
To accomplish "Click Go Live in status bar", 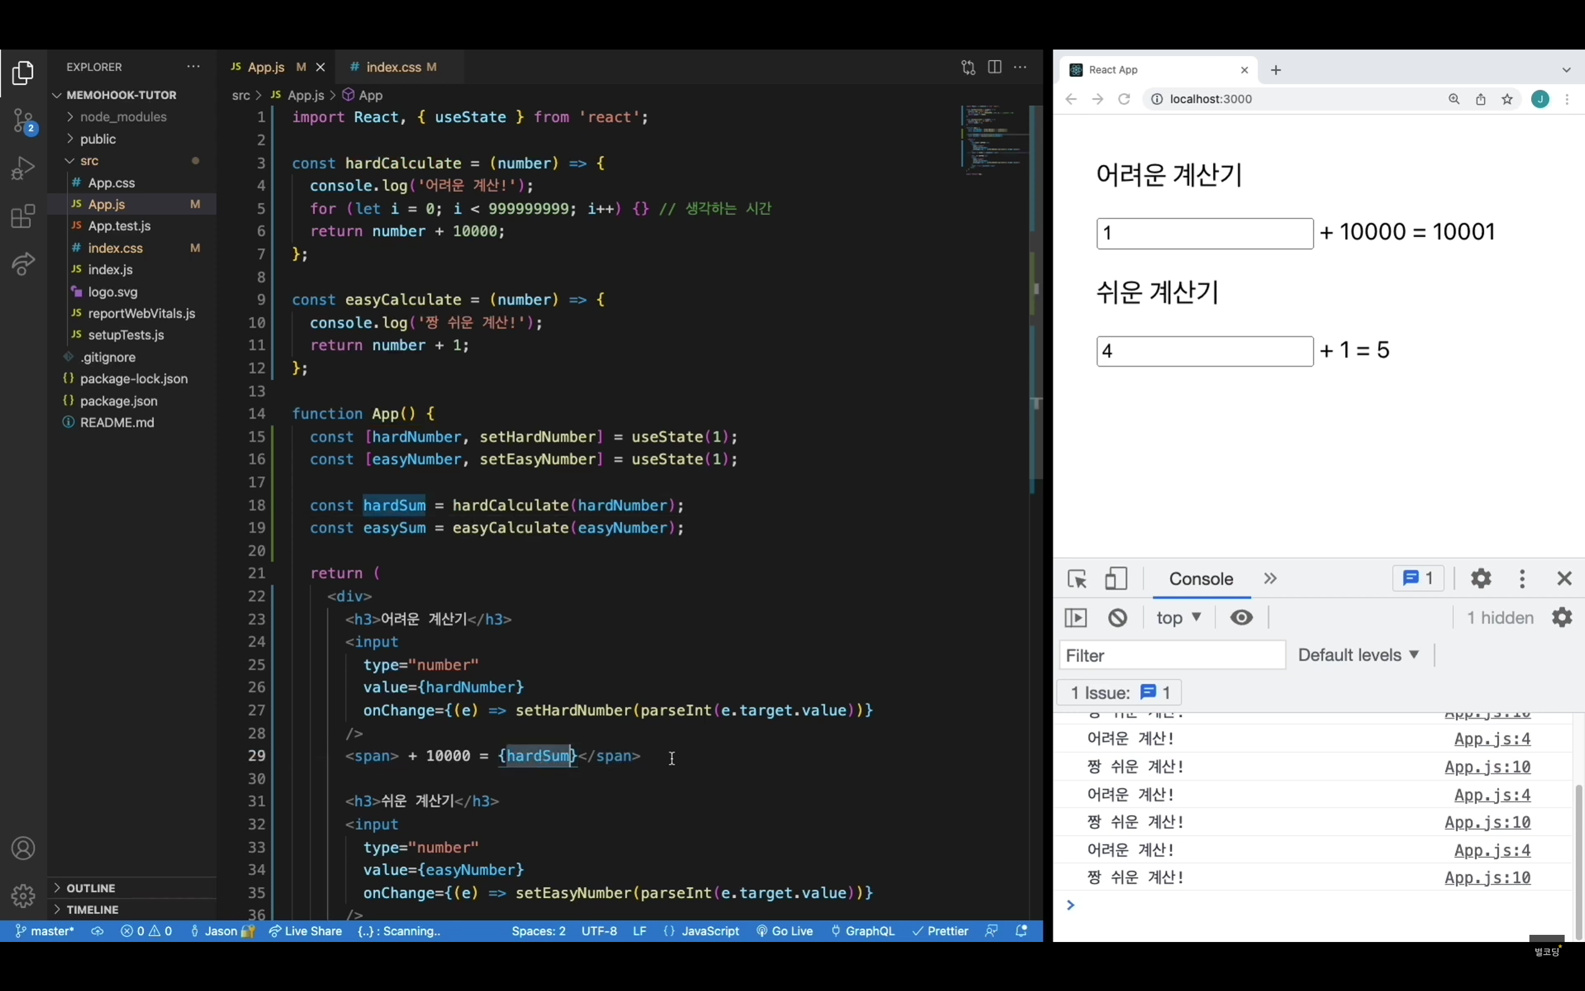I will pyautogui.click(x=785, y=930).
